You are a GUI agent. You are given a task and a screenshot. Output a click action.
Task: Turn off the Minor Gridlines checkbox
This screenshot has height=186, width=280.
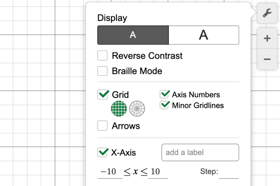coord(165,105)
